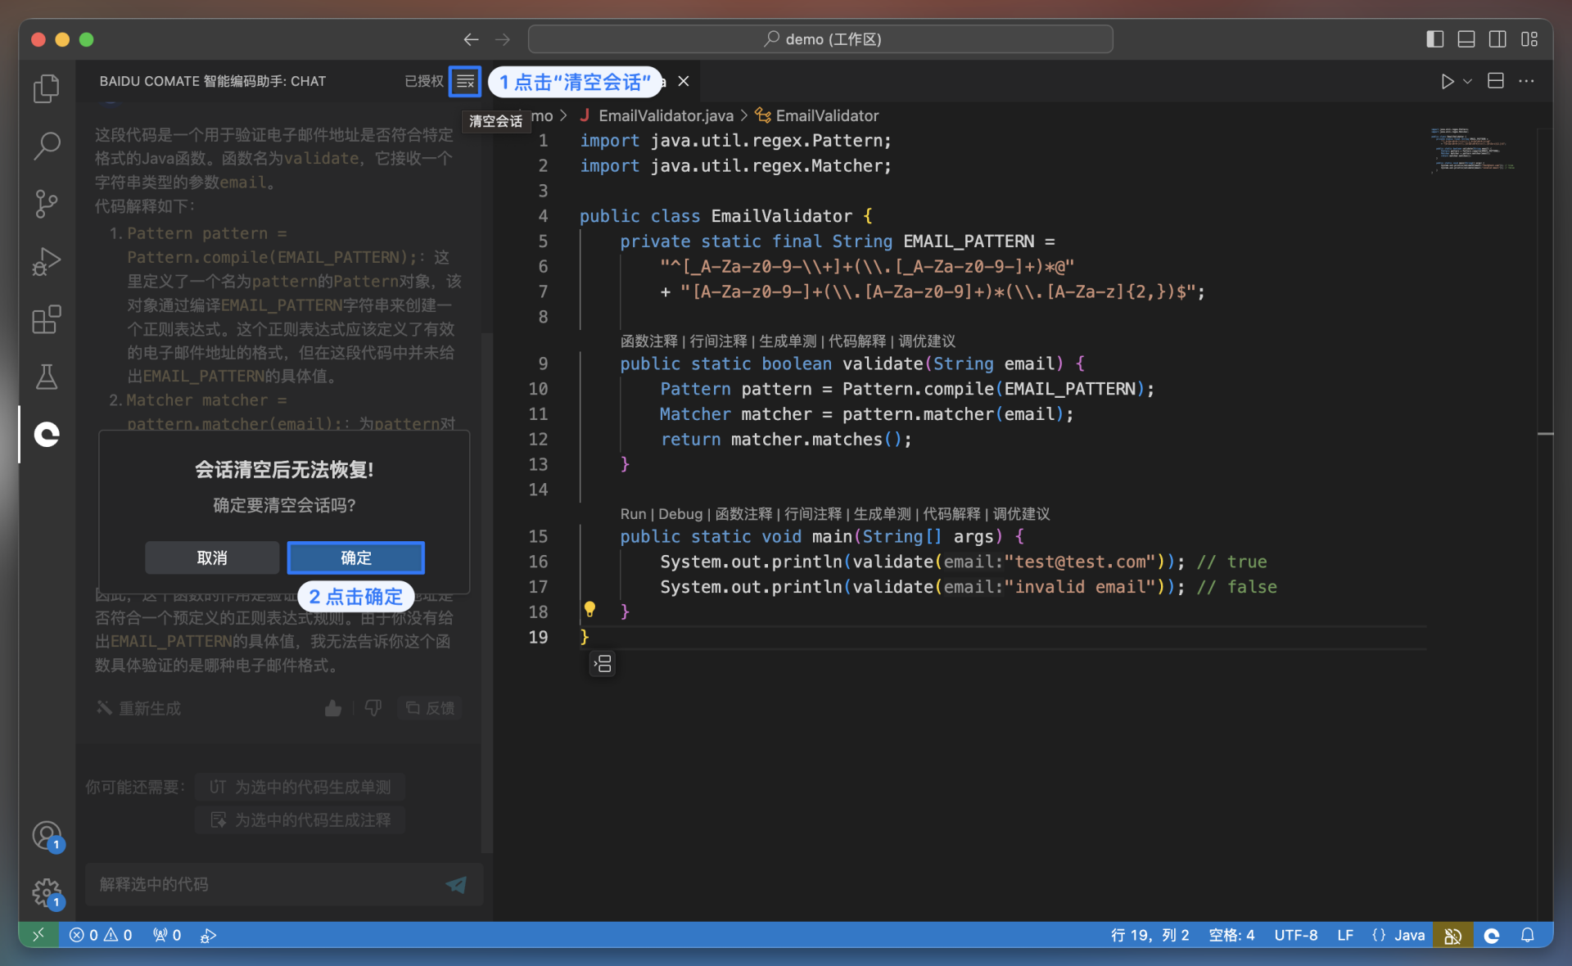Toggle the secondary side bar layout icon
This screenshot has height=966, width=1572.
pos(1497,39)
